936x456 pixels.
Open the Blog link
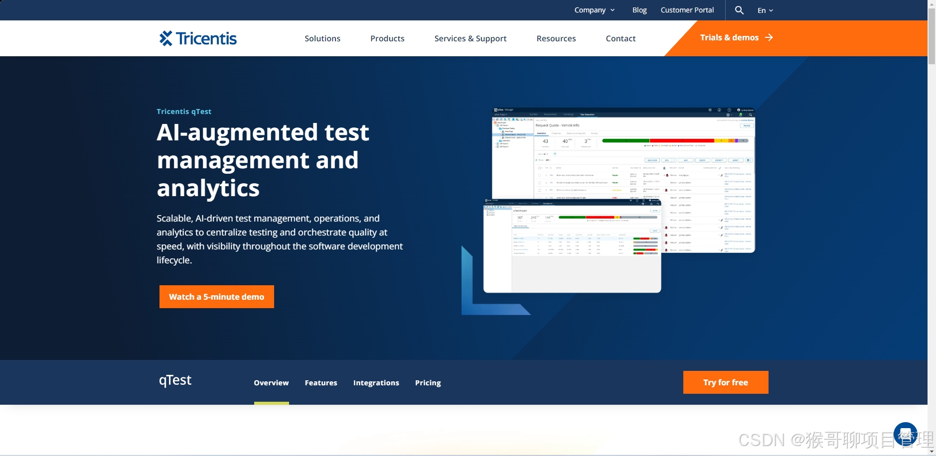639,10
